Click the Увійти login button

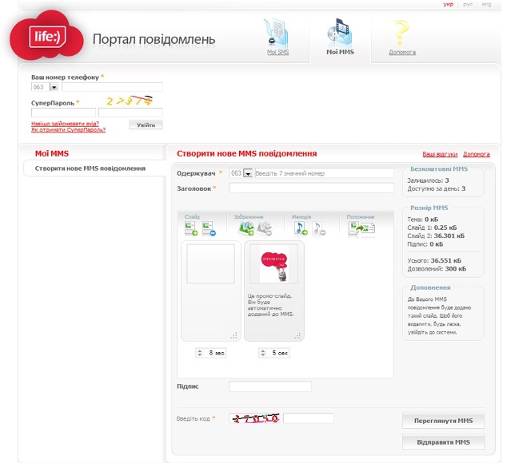(146, 125)
